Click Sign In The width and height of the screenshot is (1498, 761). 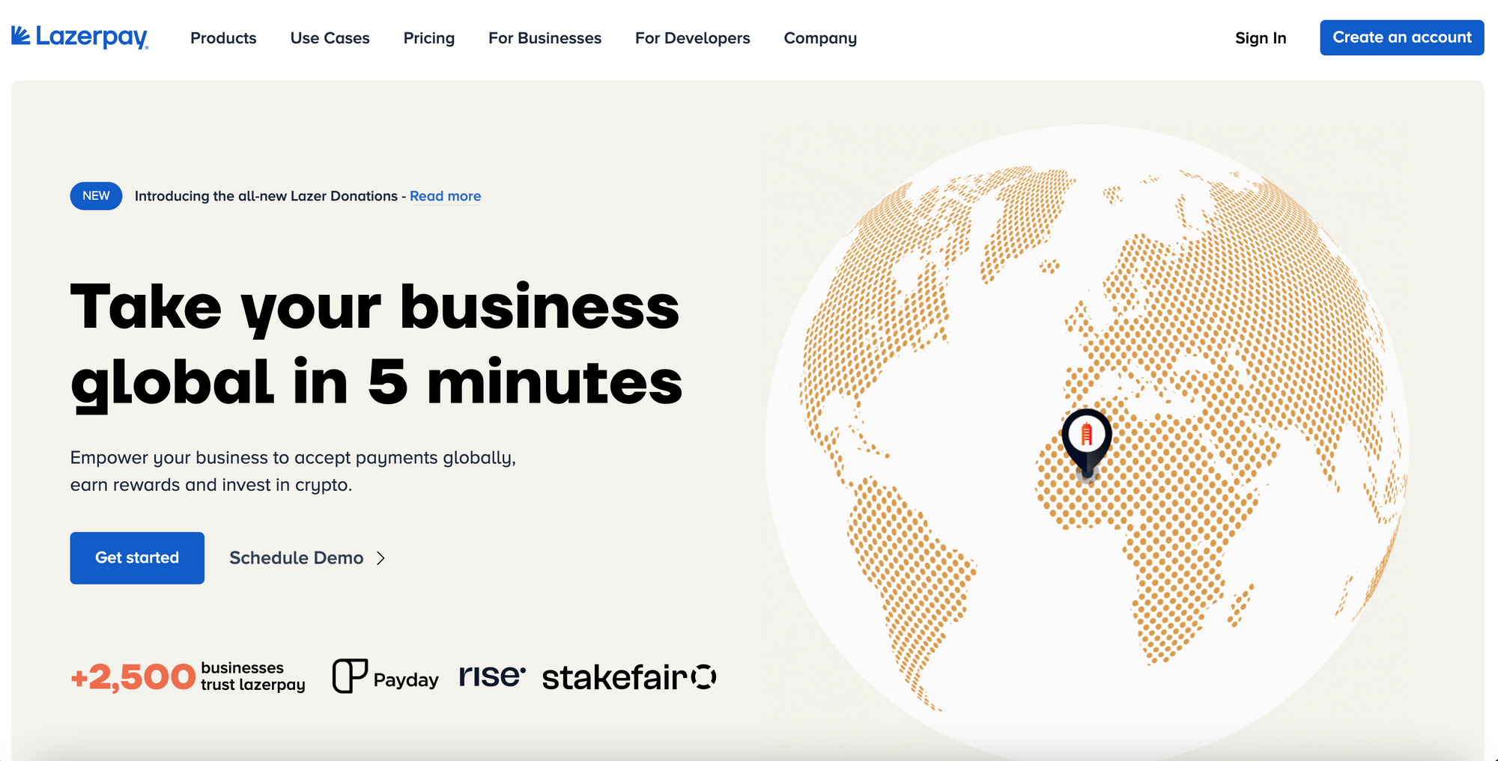click(1261, 37)
